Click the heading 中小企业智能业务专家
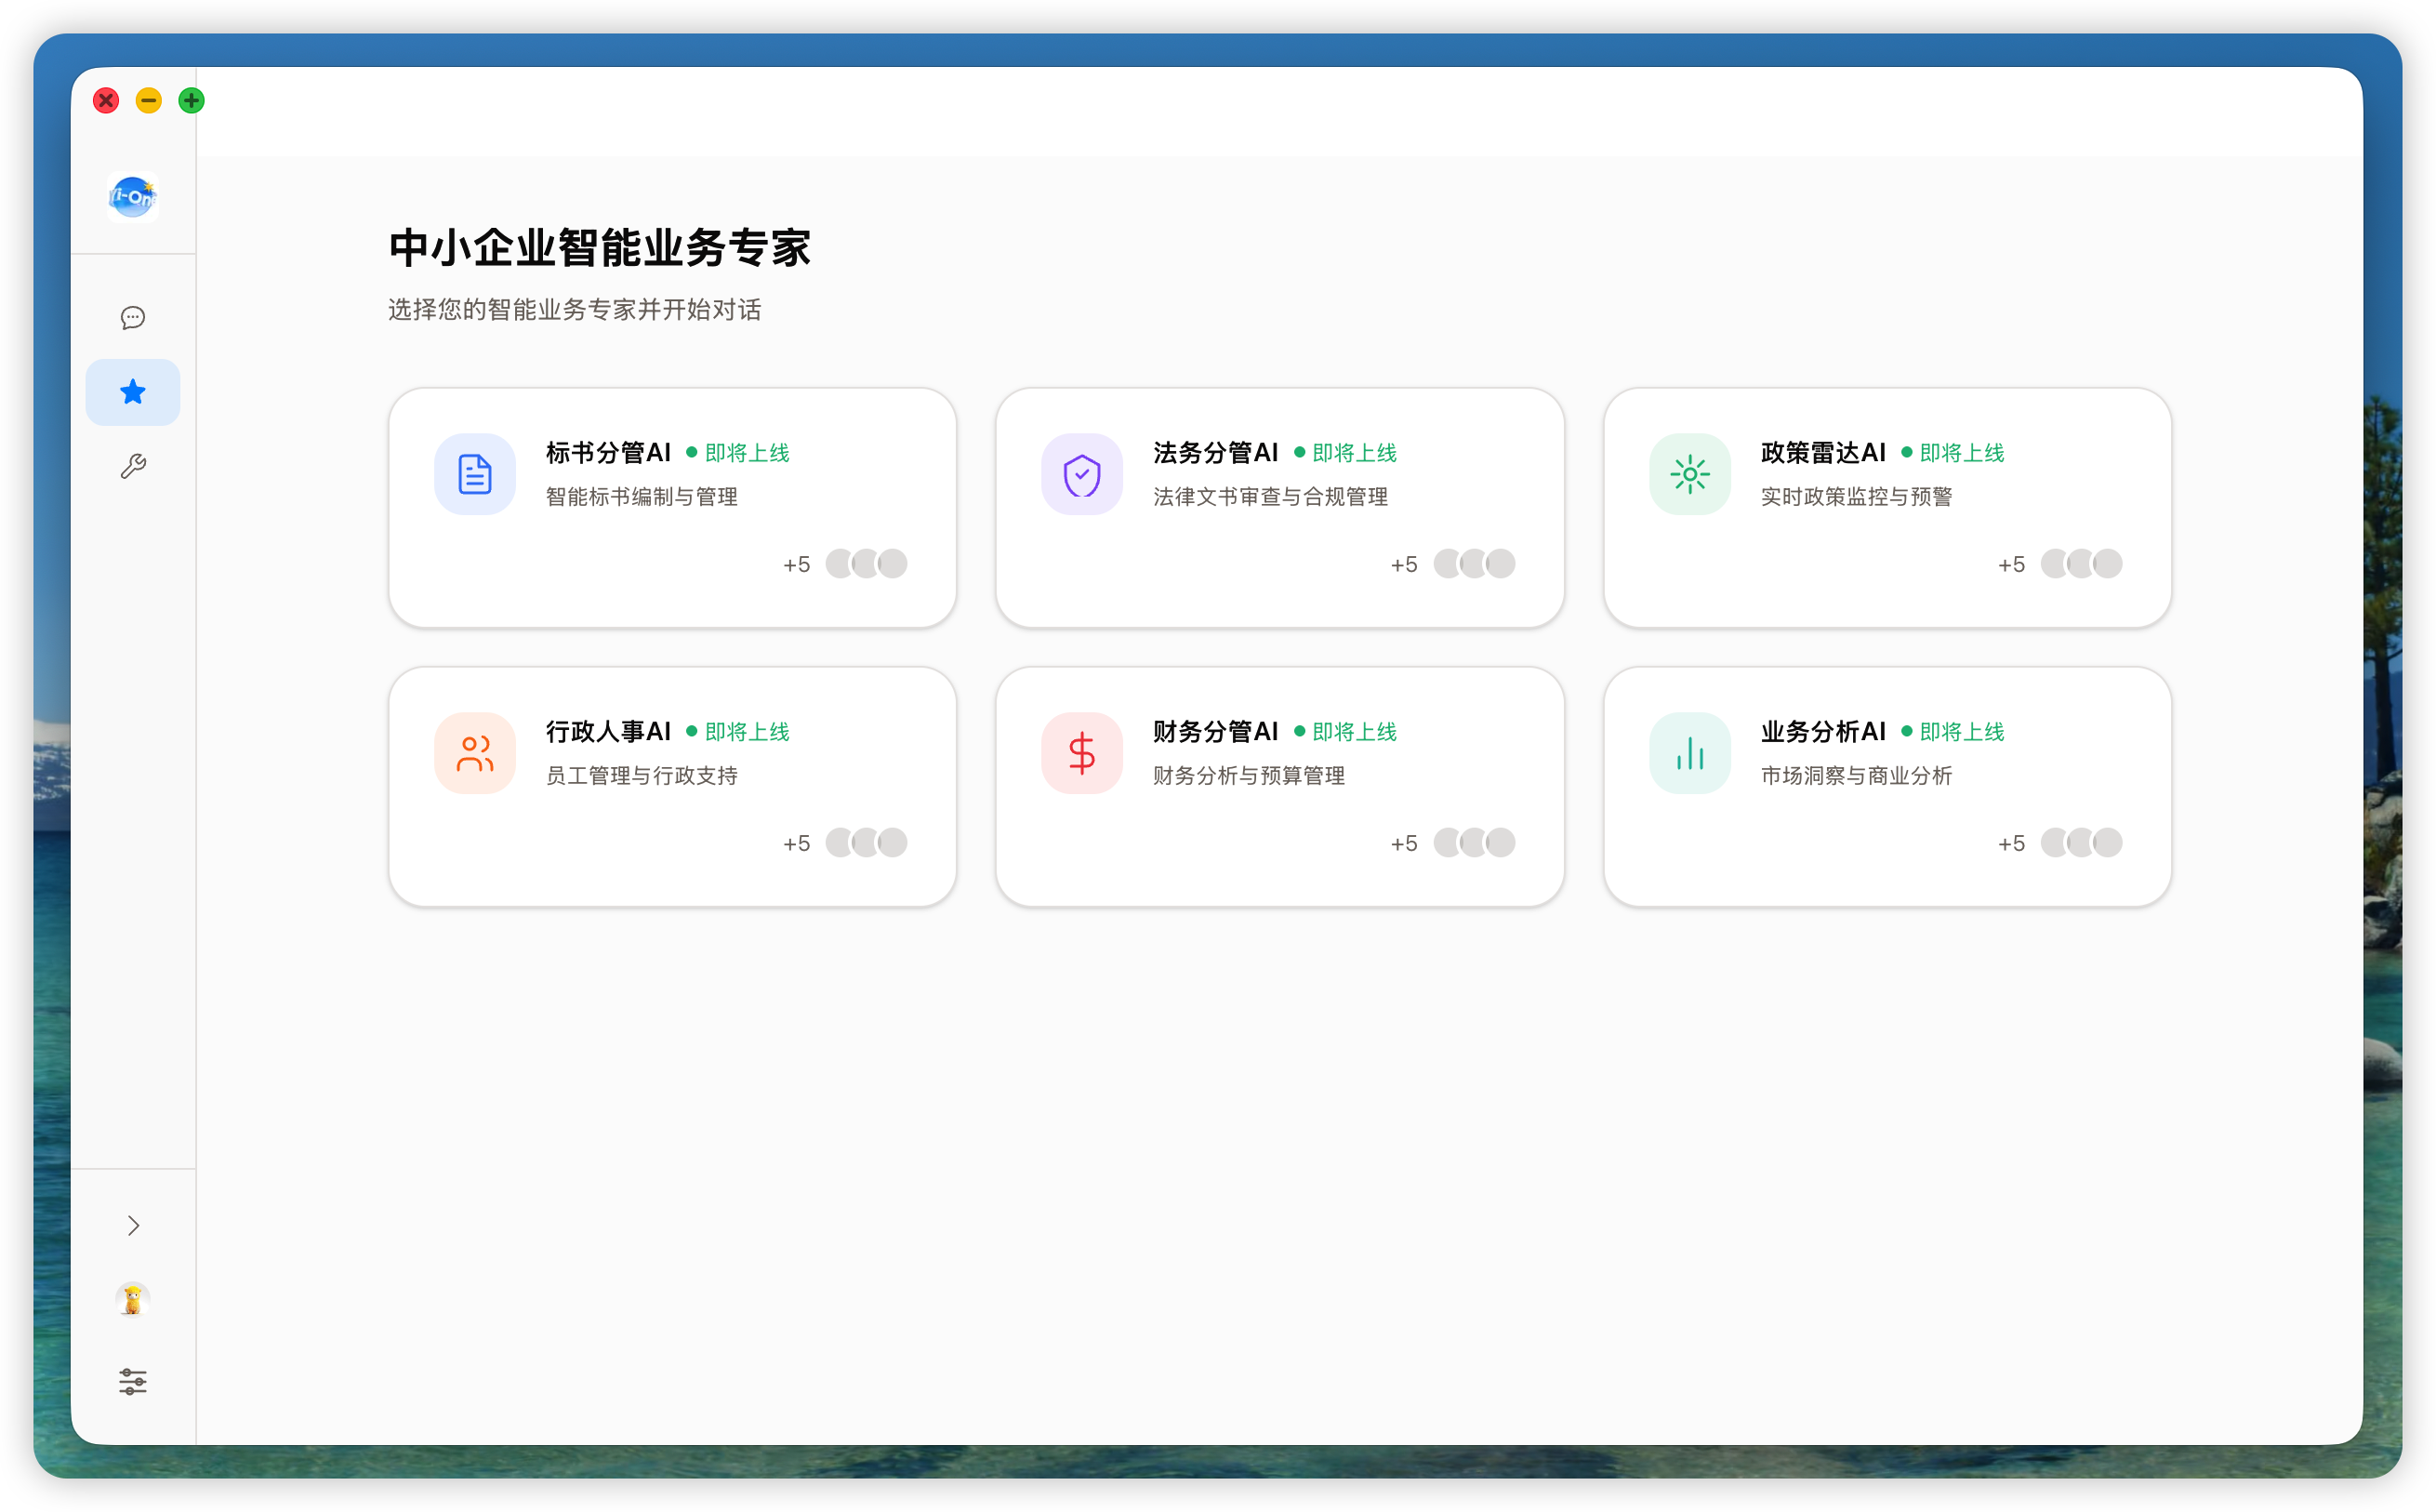Screen dimensions: 2436x1512 [600, 248]
